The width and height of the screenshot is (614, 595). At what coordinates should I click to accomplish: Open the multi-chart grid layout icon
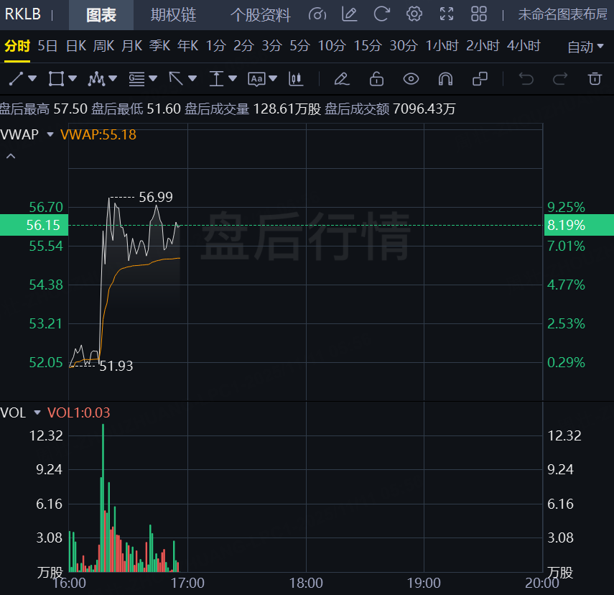479,14
